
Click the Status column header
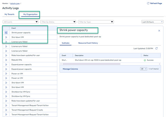click(x=146, y=55)
